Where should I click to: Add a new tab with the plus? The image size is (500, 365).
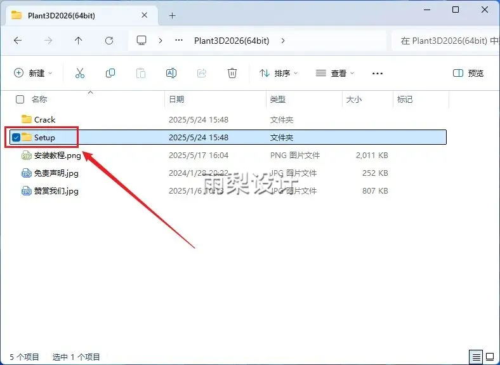click(x=172, y=15)
